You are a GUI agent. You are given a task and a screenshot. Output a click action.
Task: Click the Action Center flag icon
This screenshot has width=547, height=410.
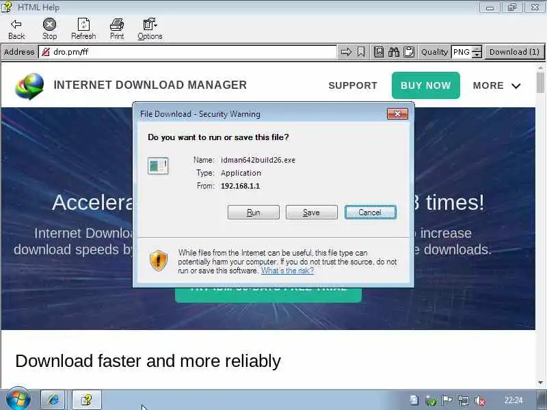click(447, 400)
